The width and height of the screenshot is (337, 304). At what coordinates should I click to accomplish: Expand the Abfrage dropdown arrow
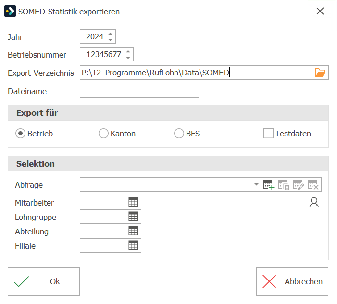click(x=256, y=184)
